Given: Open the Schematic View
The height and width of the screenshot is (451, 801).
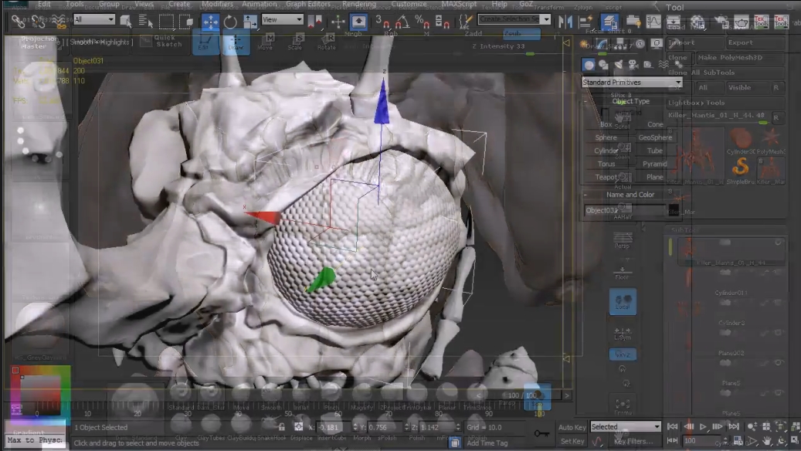Looking at the screenshot, I should pos(674,22).
